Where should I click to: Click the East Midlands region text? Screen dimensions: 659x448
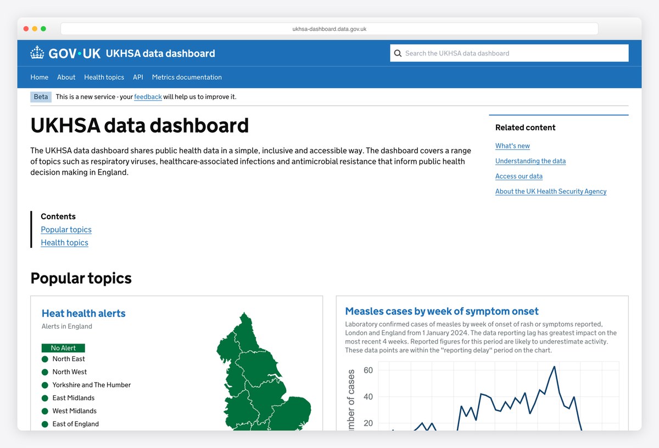74,398
